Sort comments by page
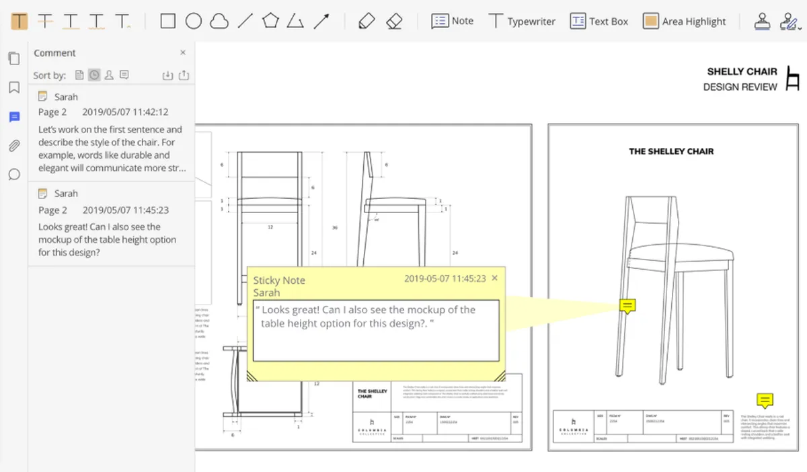Viewport: 807px width, 472px height. click(80, 75)
